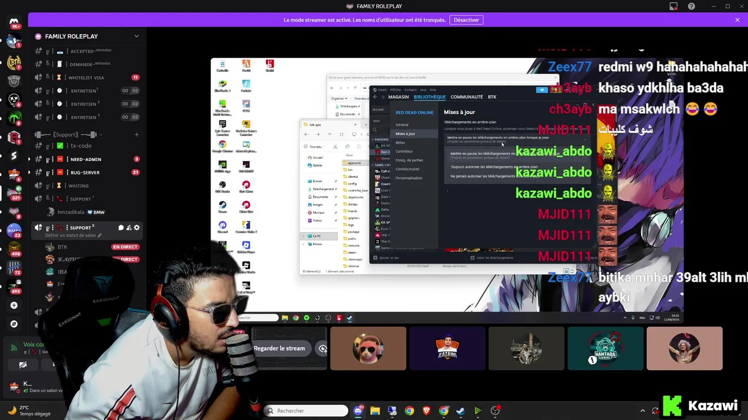Open the server icon with badge 23
The width and height of the screenshot is (748, 420).
tap(14, 230)
